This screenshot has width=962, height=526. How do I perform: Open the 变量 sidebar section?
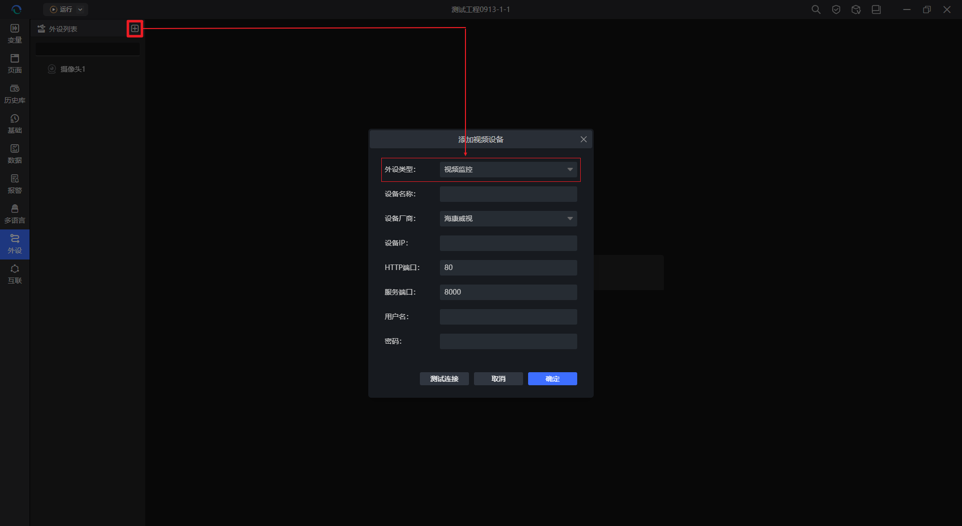[x=15, y=34]
